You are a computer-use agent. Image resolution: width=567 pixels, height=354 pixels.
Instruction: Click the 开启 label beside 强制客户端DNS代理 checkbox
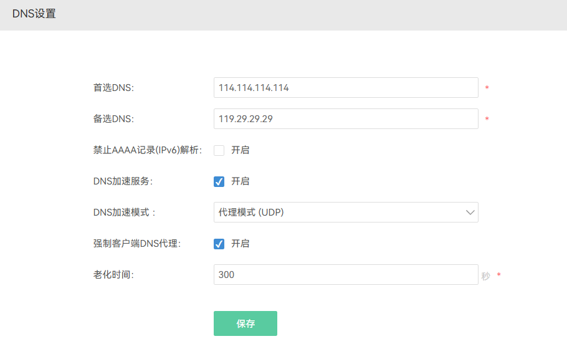pos(240,243)
